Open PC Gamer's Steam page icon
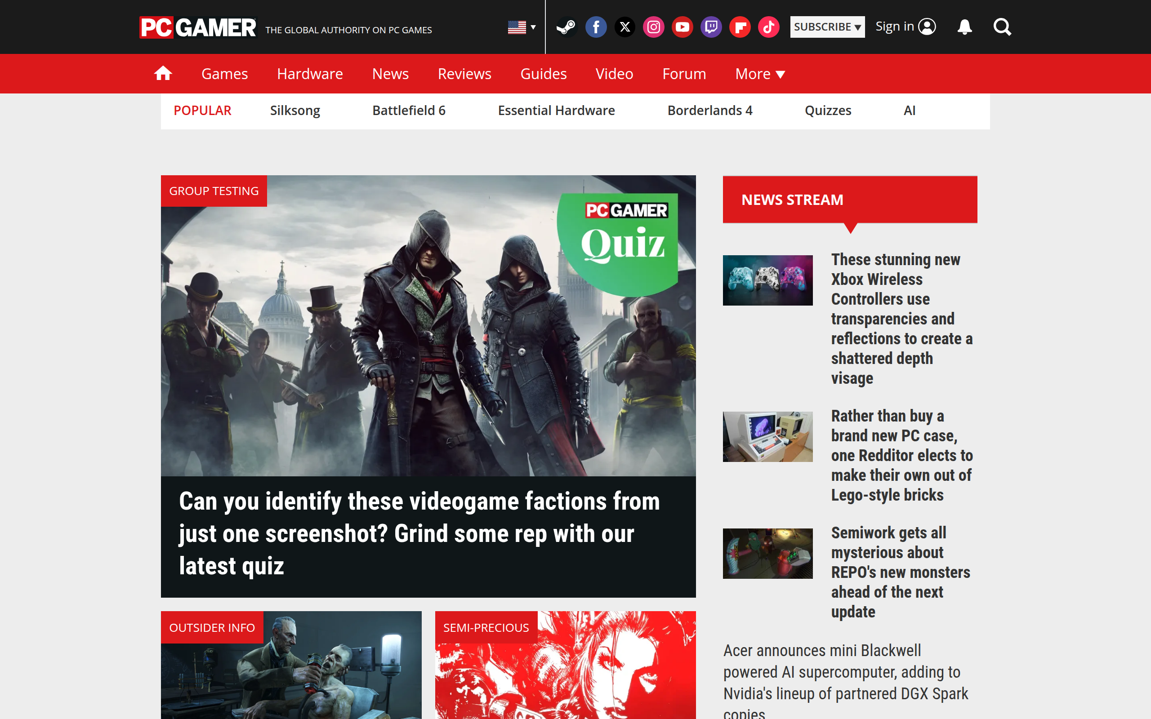This screenshot has width=1151, height=719. click(566, 27)
